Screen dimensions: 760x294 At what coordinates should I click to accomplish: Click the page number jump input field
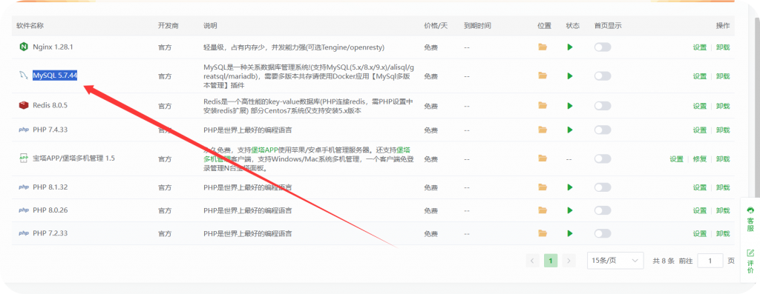click(710, 261)
